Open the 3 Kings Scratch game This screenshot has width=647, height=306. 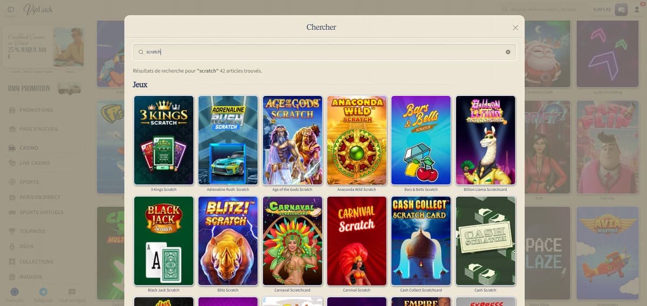pos(163,141)
